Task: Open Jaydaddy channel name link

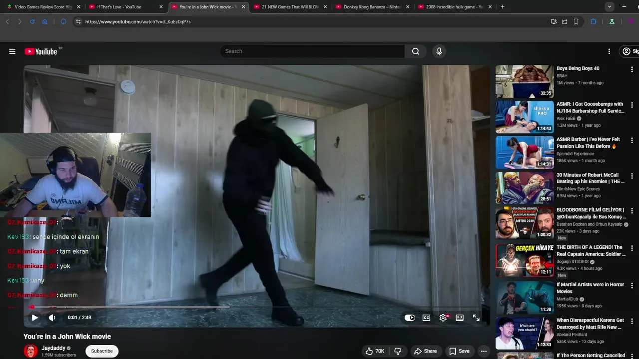Action: click(53, 348)
